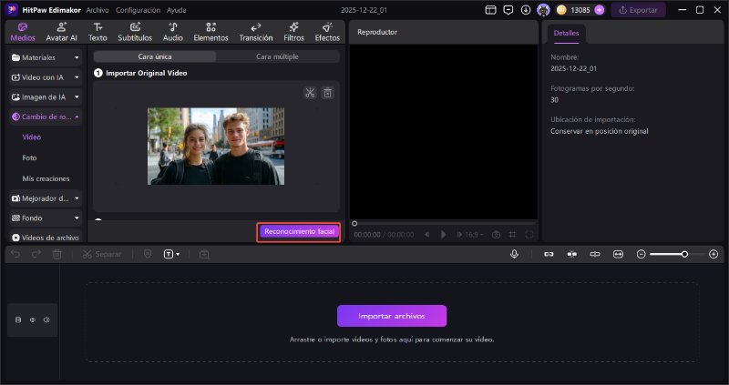The width and height of the screenshot is (729, 385).
Task: Open the Medios tab in top toolbar
Action: pos(23,32)
